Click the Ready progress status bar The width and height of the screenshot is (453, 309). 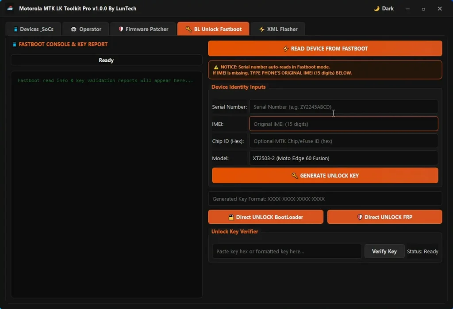(107, 60)
